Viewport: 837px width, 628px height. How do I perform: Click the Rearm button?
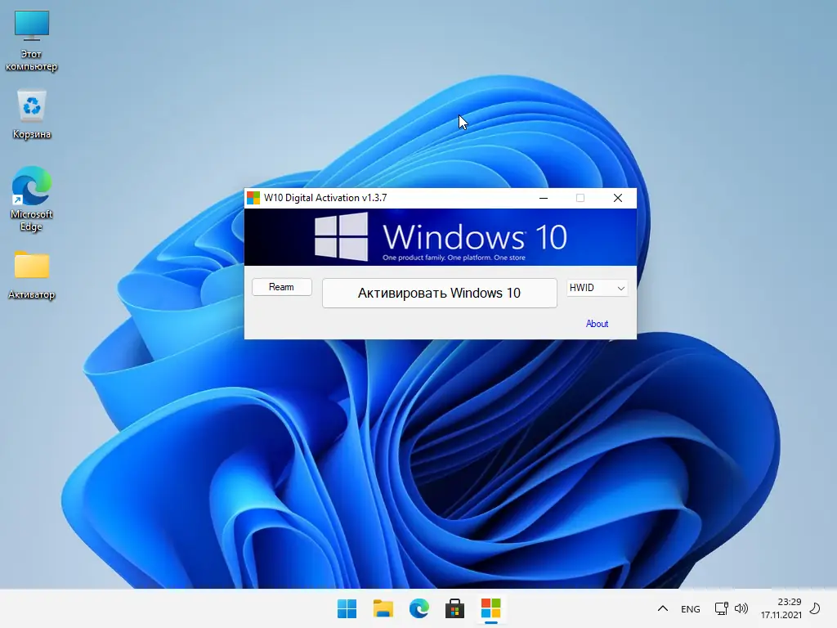(x=282, y=287)
